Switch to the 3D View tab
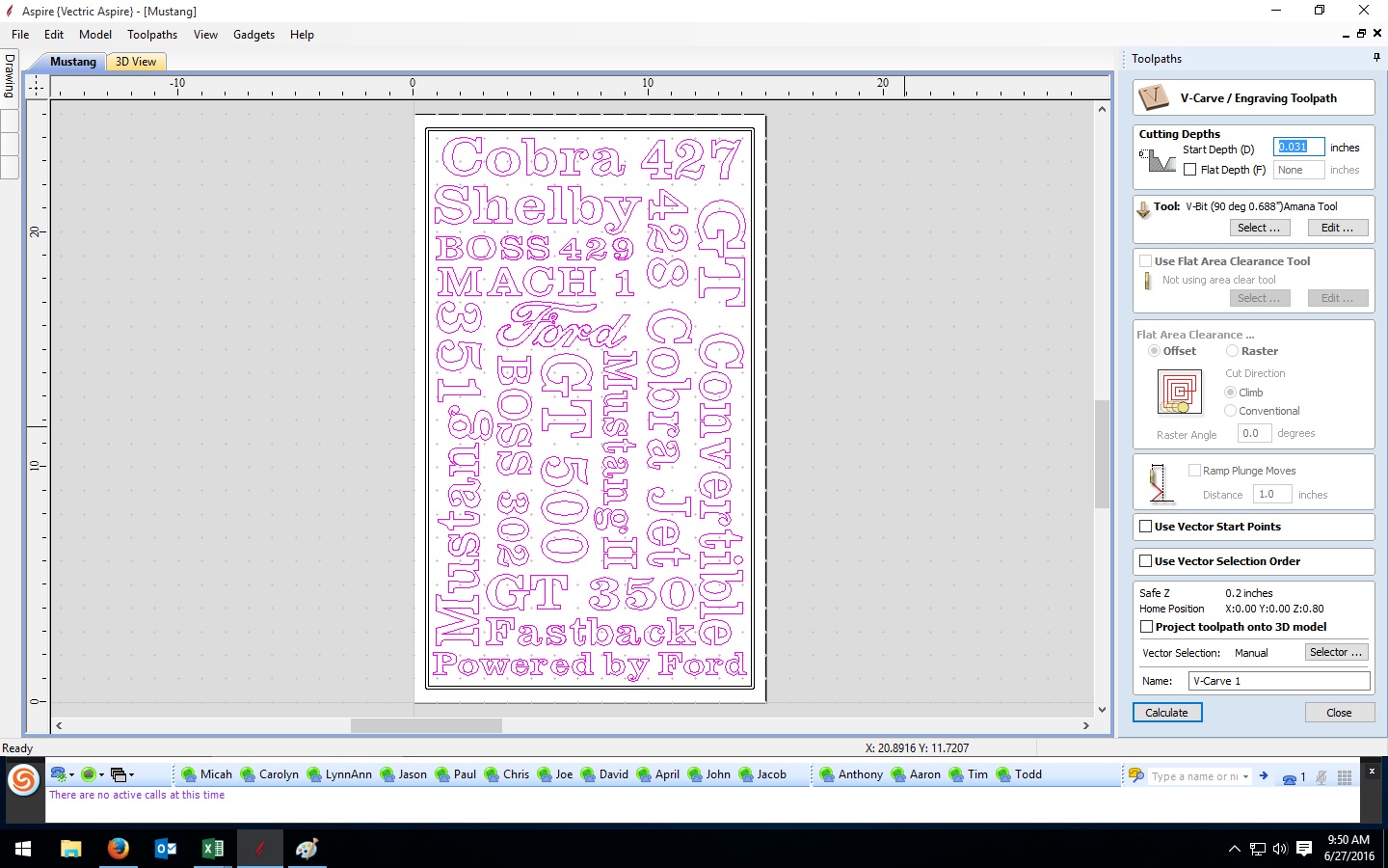 click(136, 62)
